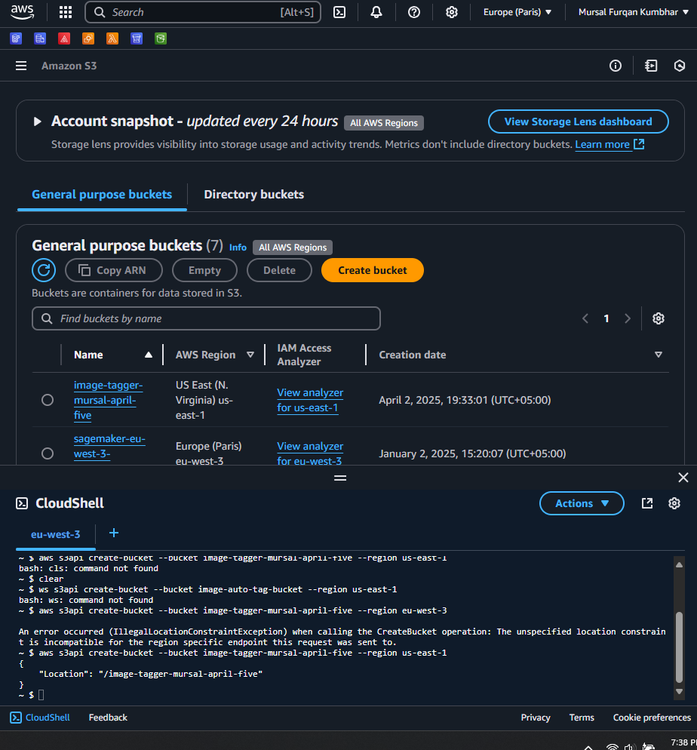Open CloudShell settings gear
Viewport: 697px width, 750px height.
tap(674, 503)
